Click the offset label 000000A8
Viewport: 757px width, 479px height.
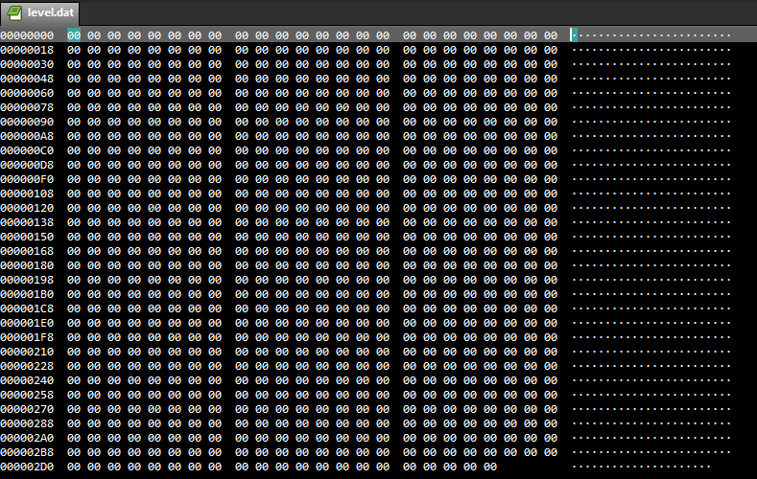click(x=27, y=136)
